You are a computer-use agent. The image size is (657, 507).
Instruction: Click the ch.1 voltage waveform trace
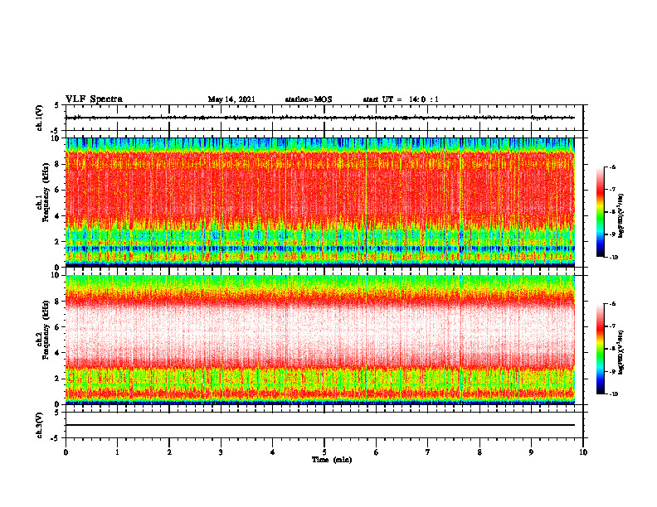click(x=320, y=118)
